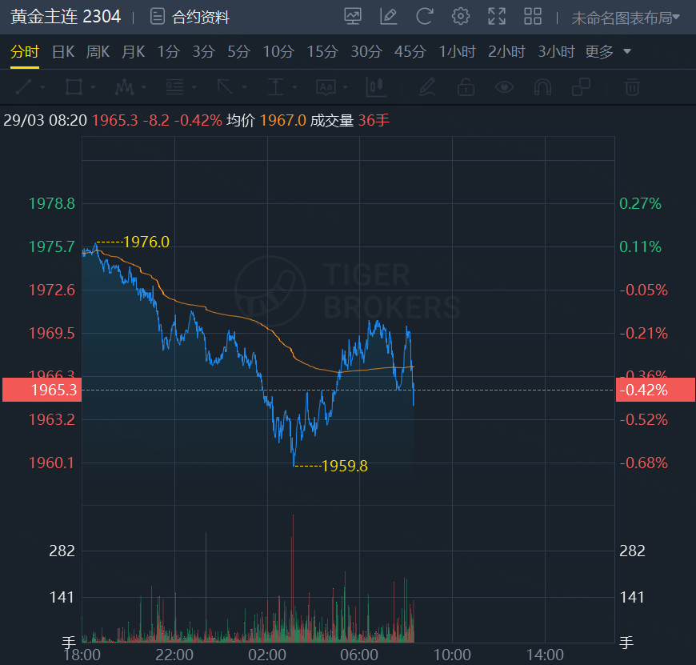This screenshot has height=665, width=696.
Task: Open 合约资料 contract details
Action: (191, 17)
